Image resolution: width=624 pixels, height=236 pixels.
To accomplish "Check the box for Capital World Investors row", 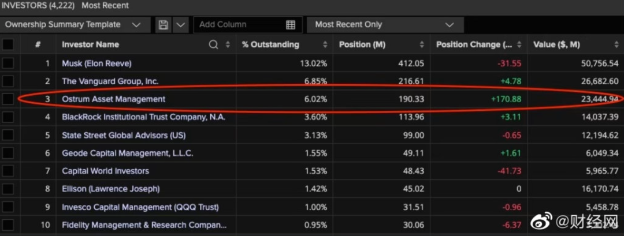I will [8, 171].
